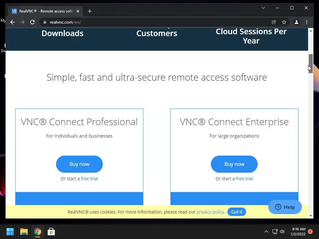Click the forward navigation arrow
319x239 pixels.
pos(22,22)
